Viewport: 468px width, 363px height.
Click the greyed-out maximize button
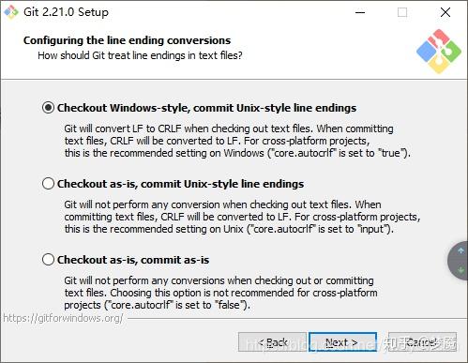[402, 12]
